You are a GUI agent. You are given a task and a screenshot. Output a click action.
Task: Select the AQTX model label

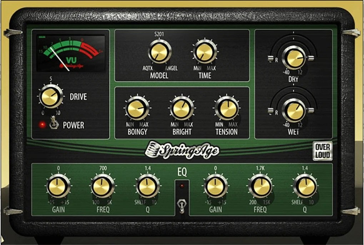(148, 68)
